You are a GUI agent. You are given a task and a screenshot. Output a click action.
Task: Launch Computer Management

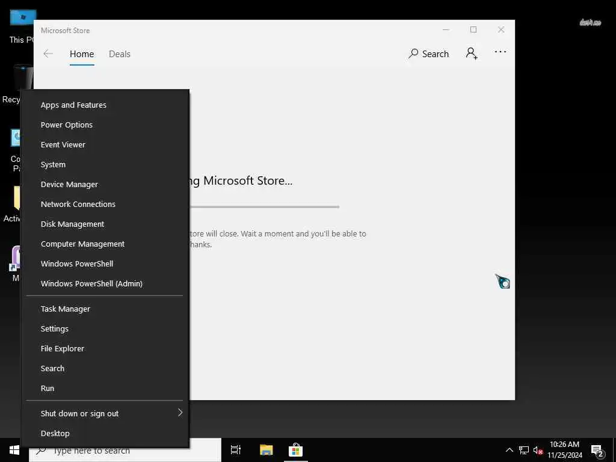click(105, 244)
